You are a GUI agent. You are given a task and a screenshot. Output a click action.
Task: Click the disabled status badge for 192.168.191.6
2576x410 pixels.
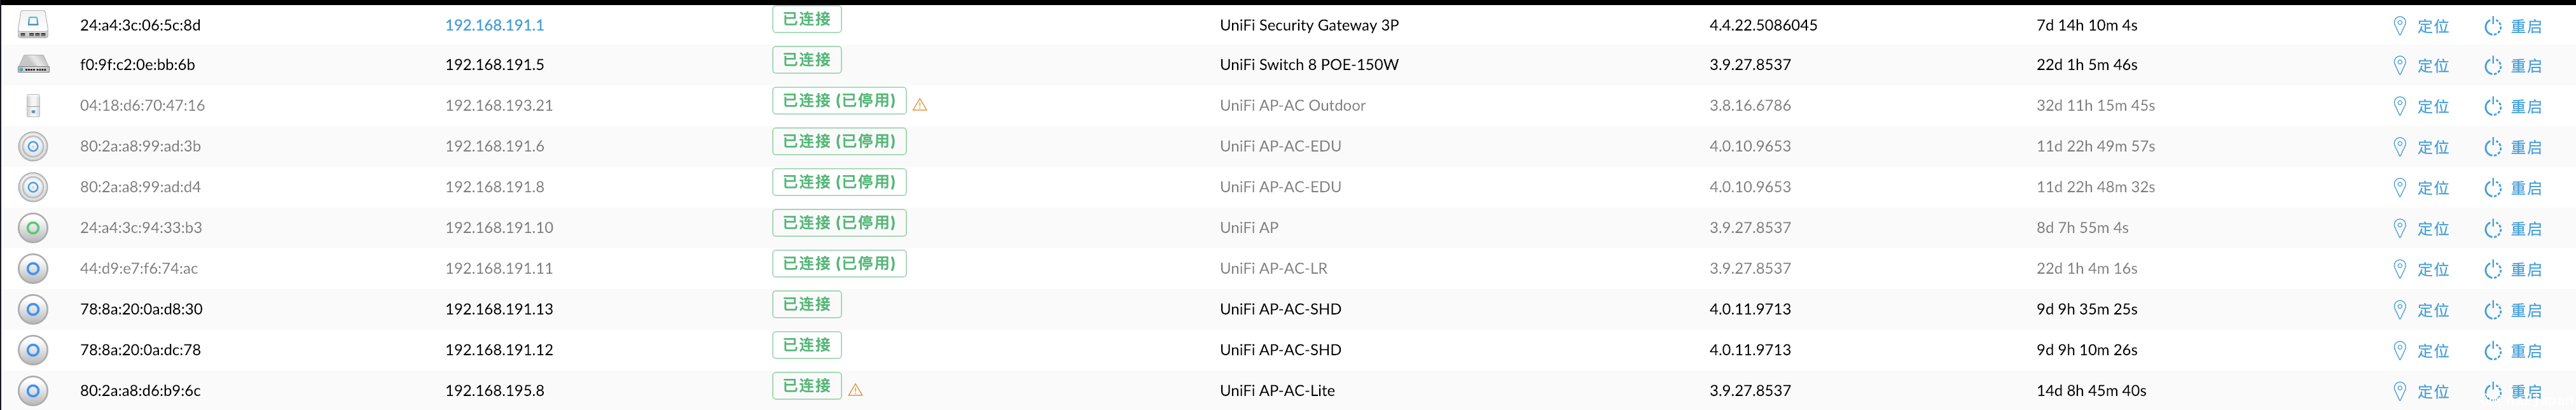[x=839, y=141]
